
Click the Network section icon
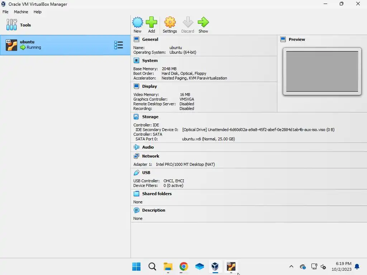(x=136, y=156)
